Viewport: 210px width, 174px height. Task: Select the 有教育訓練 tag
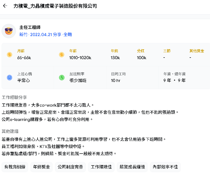[15, 167]
